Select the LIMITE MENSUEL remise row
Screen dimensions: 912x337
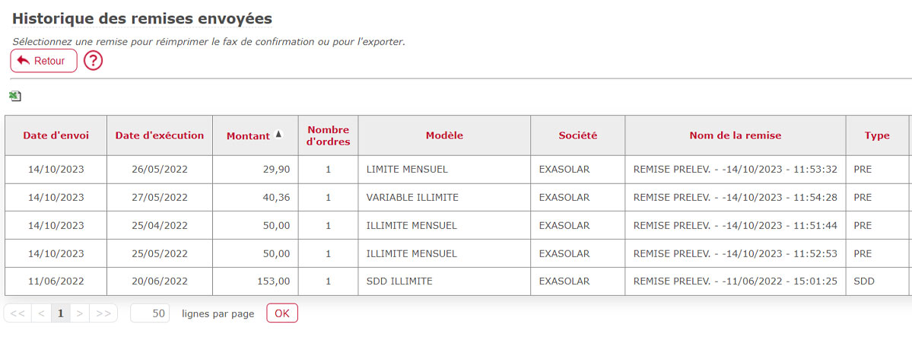click(459, 170)
